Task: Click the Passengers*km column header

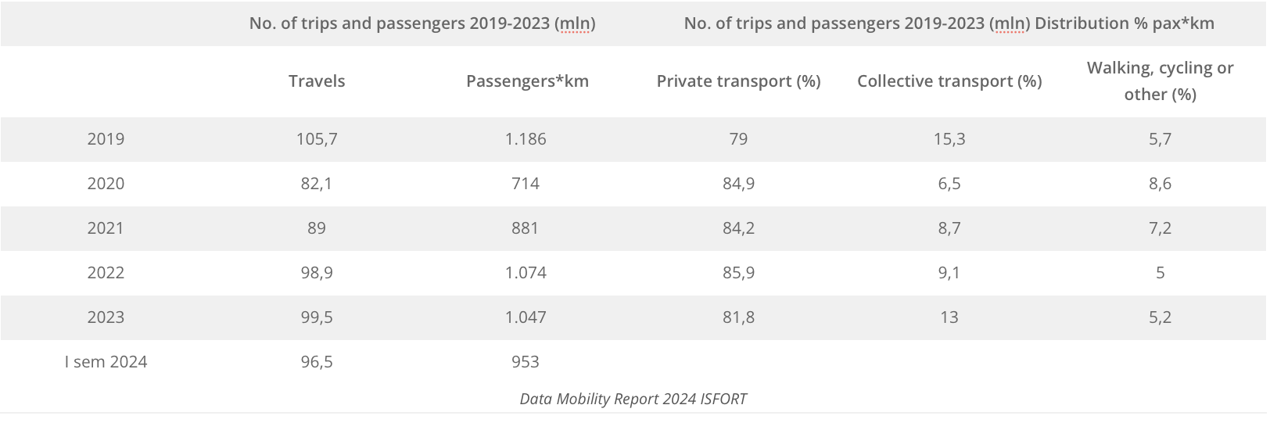Action: point(527,81)
